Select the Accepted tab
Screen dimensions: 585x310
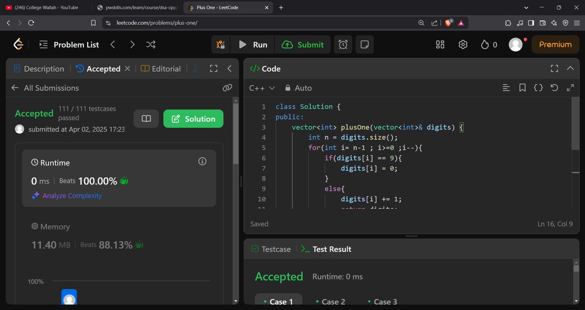point(98,69)
